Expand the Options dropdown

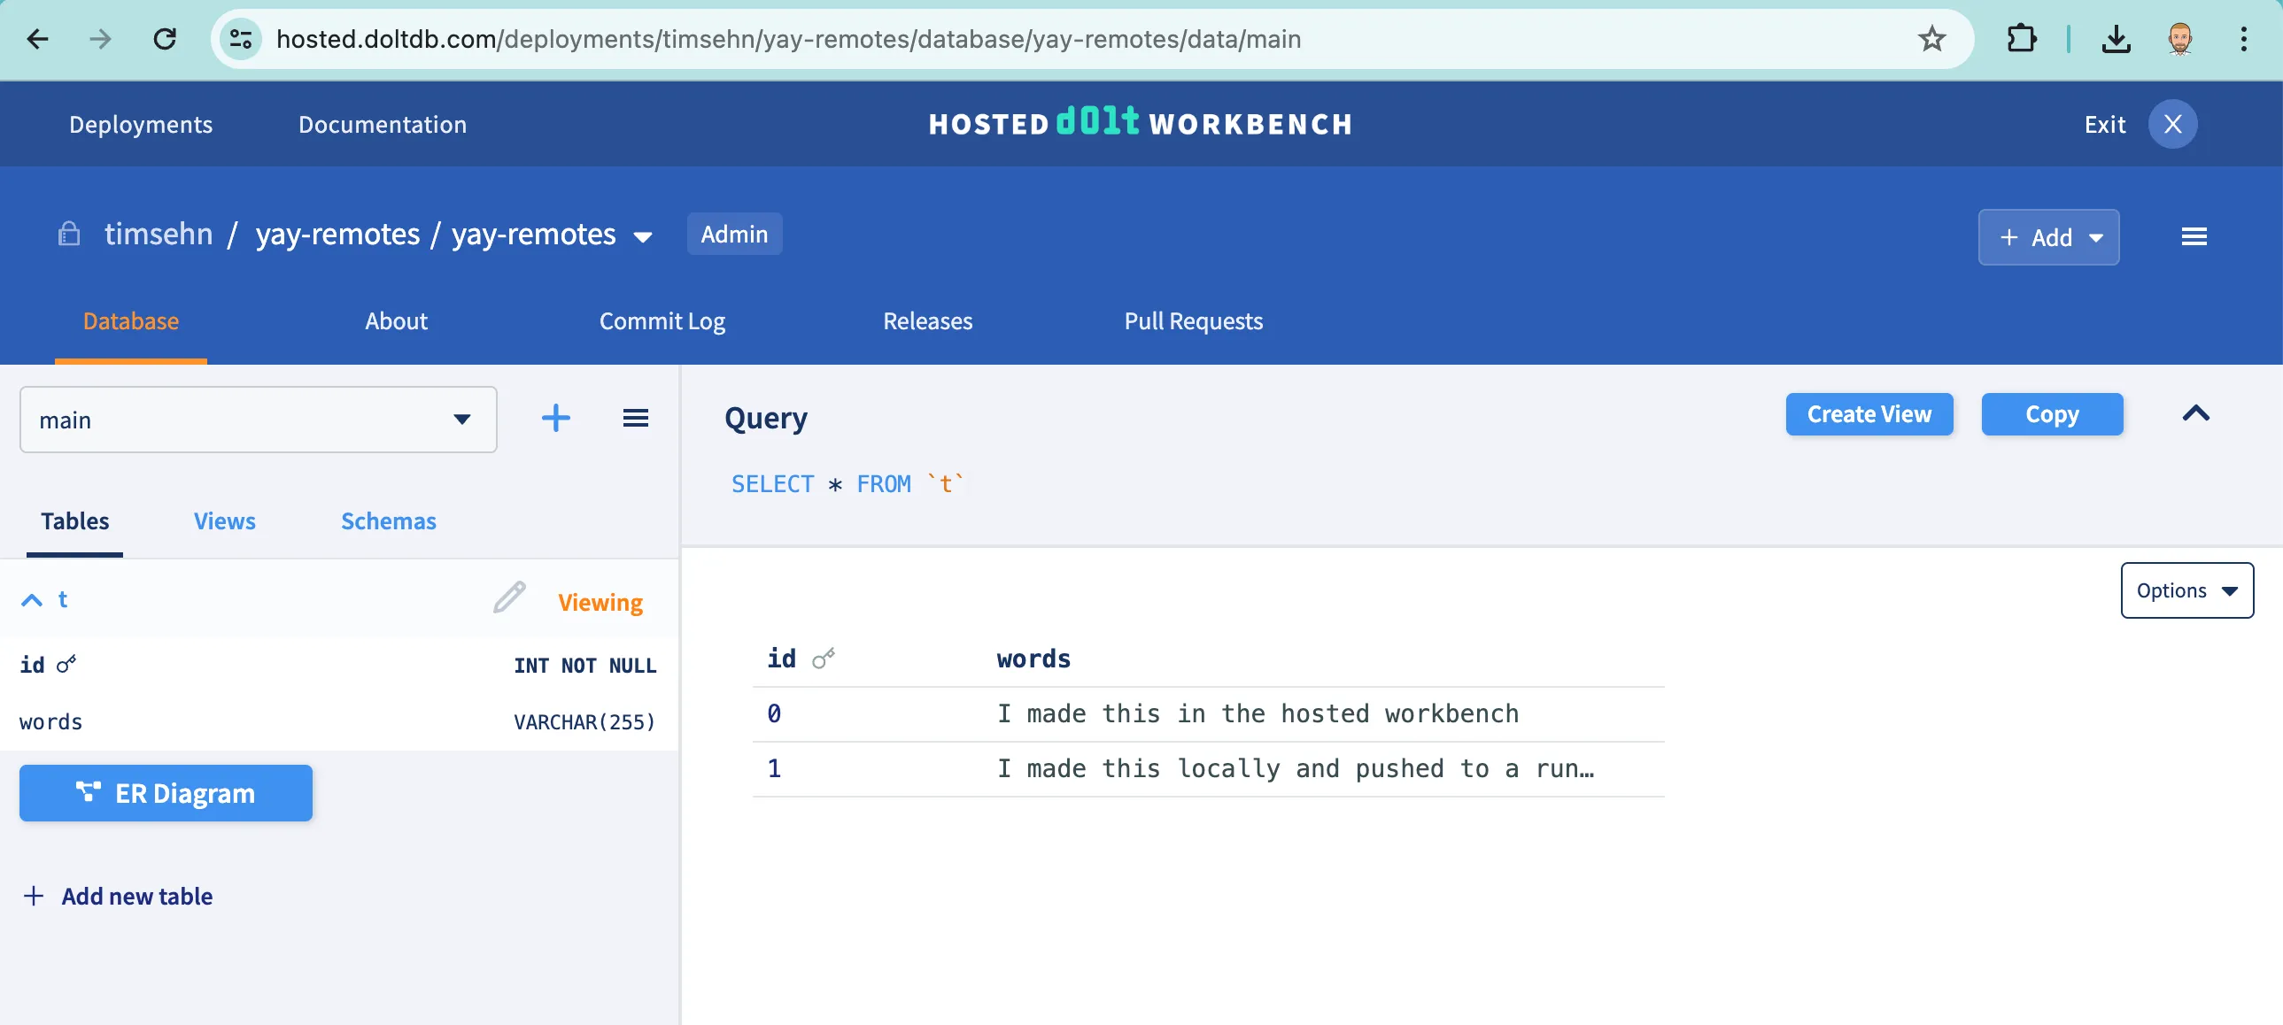tap(2186, 590)
